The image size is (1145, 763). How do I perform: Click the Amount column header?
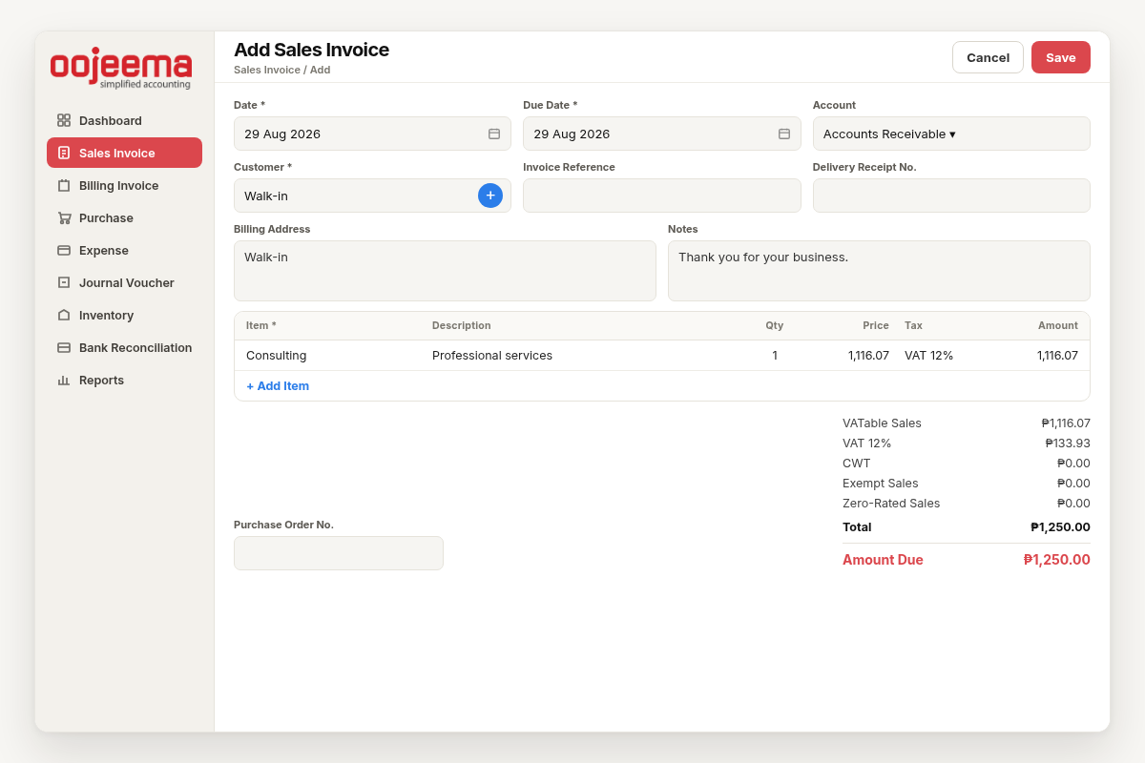[x=1058, y=325]
